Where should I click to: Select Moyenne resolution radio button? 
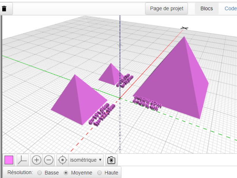pyautogui.click(x=66, y=173)
